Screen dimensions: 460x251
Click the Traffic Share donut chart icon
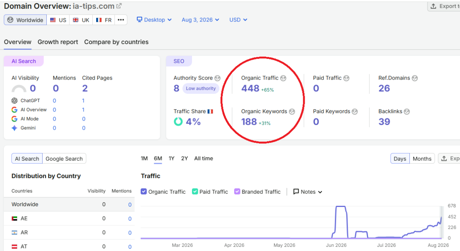(178, 122)
